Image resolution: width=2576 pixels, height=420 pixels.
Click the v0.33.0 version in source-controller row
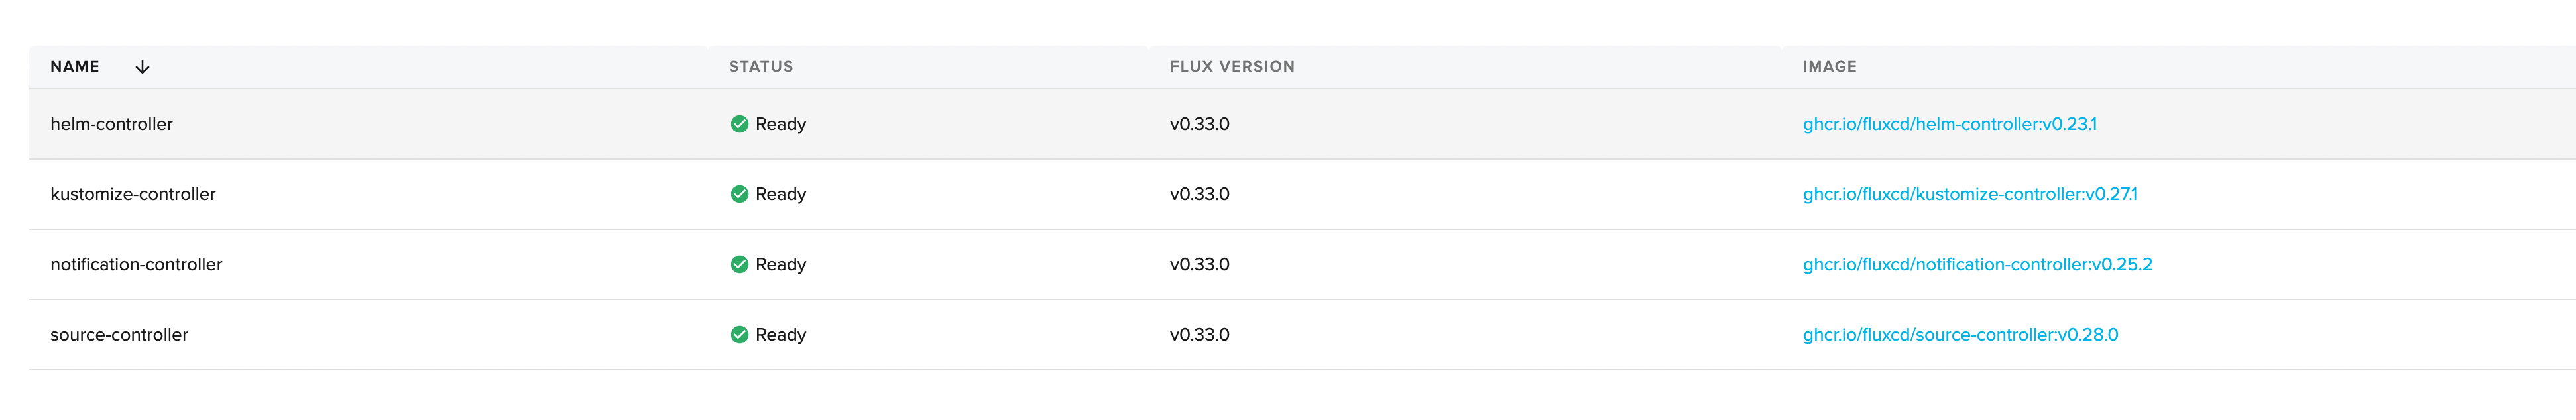pyautogui.click(x=1199, y=335)
